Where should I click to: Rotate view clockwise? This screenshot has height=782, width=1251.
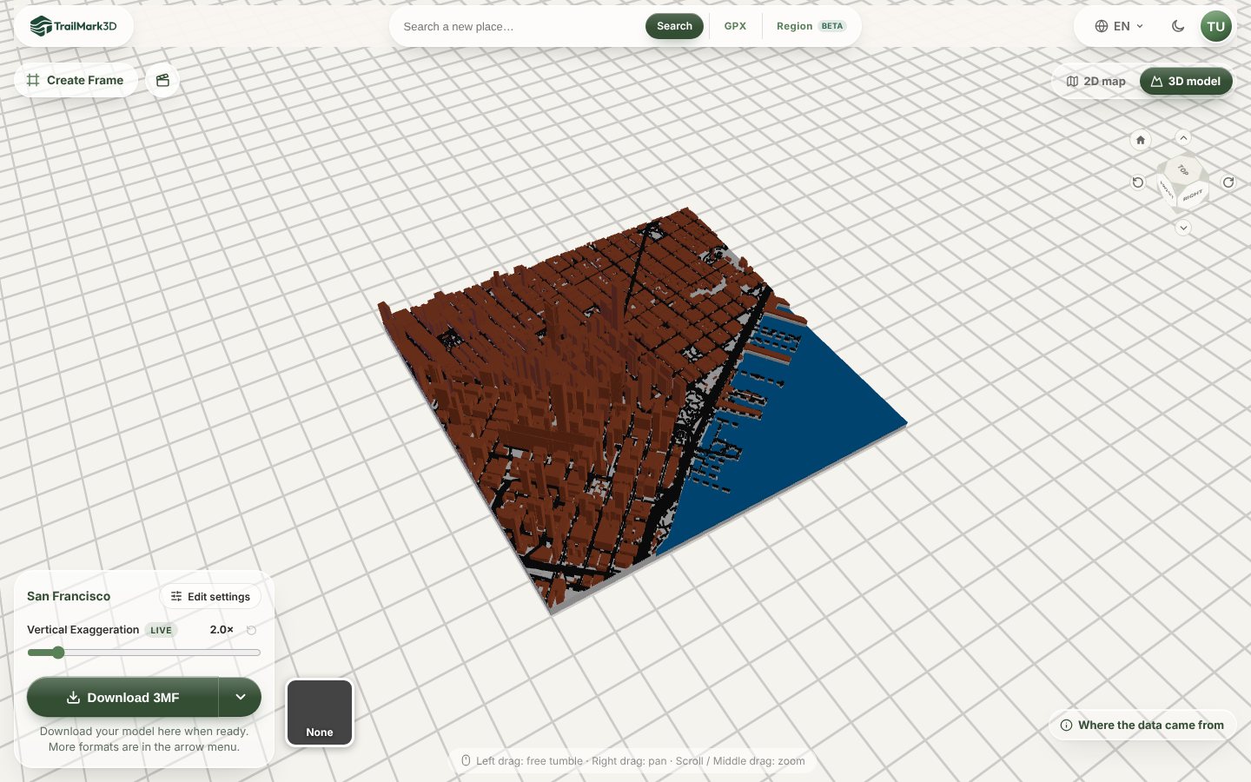pos(1228,182)
